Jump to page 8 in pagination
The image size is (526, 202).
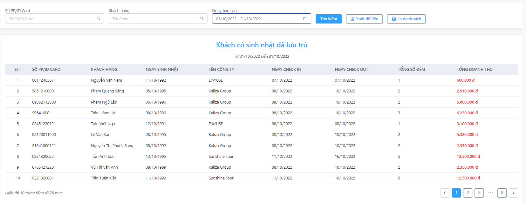tap(502, 193)
